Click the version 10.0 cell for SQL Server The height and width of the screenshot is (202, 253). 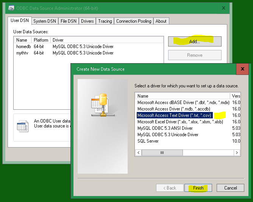click(236, 141)
